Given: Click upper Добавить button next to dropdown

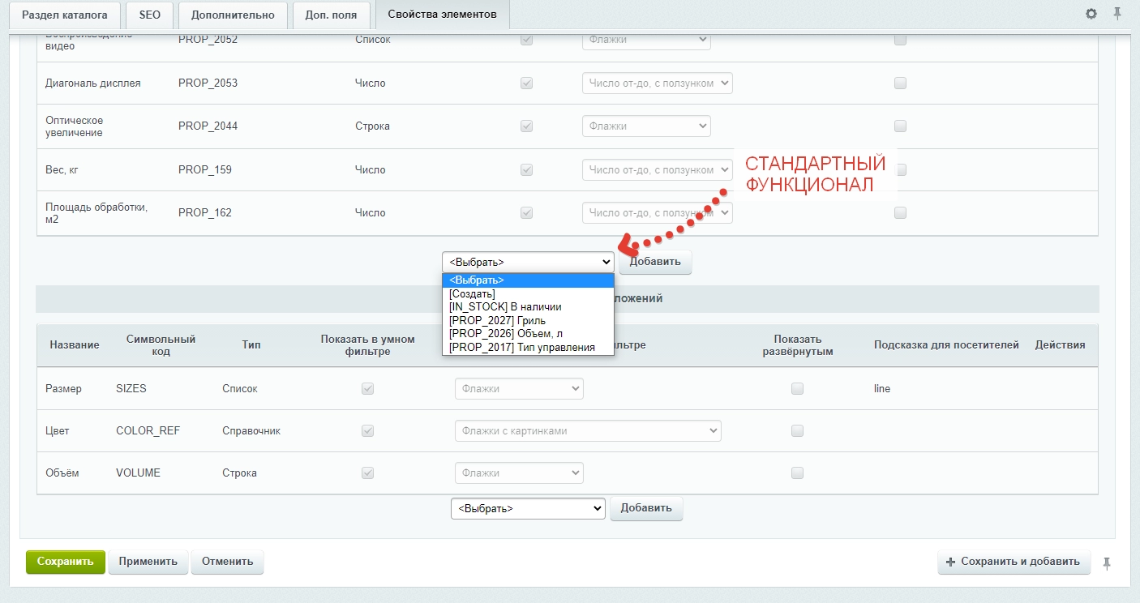Looking at the screenshot, I should (x=655, y=262).
